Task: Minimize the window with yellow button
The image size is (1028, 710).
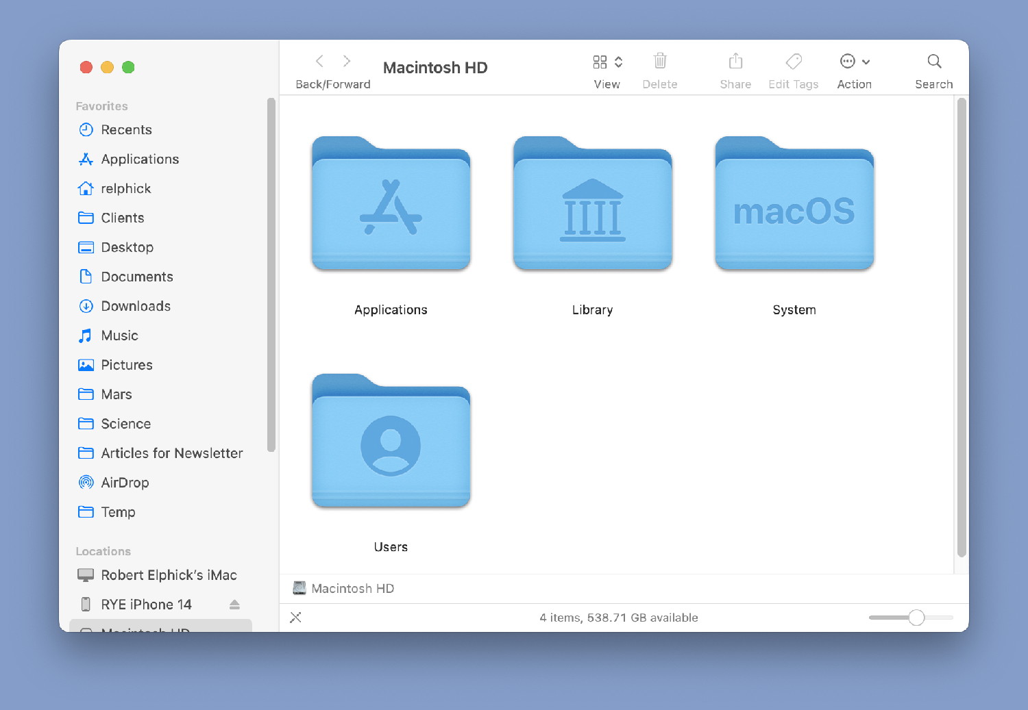Action: point(107,67)
